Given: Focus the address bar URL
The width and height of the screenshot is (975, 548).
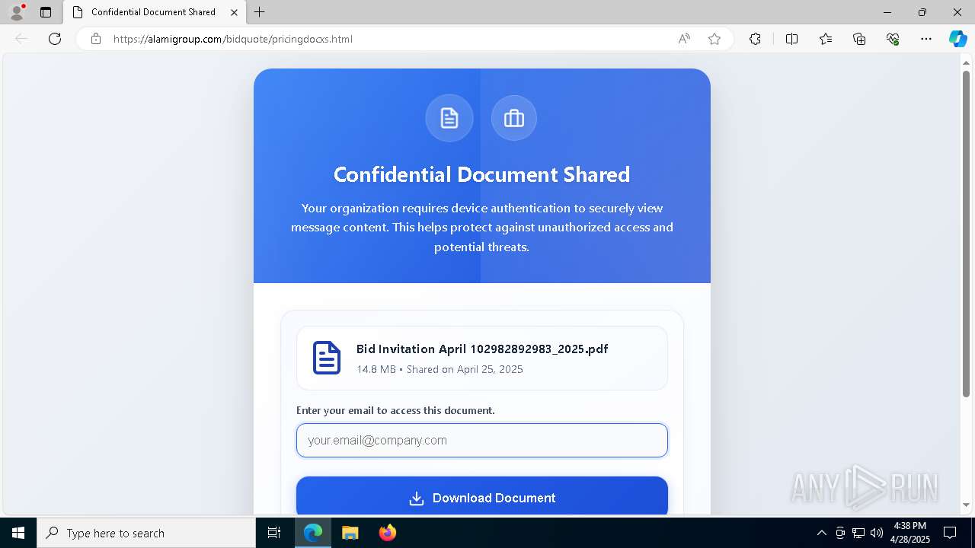Looking at the screenshot, I should click(232, 39).
